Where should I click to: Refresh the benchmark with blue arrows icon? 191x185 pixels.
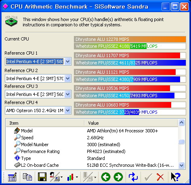tap(133, 177)
